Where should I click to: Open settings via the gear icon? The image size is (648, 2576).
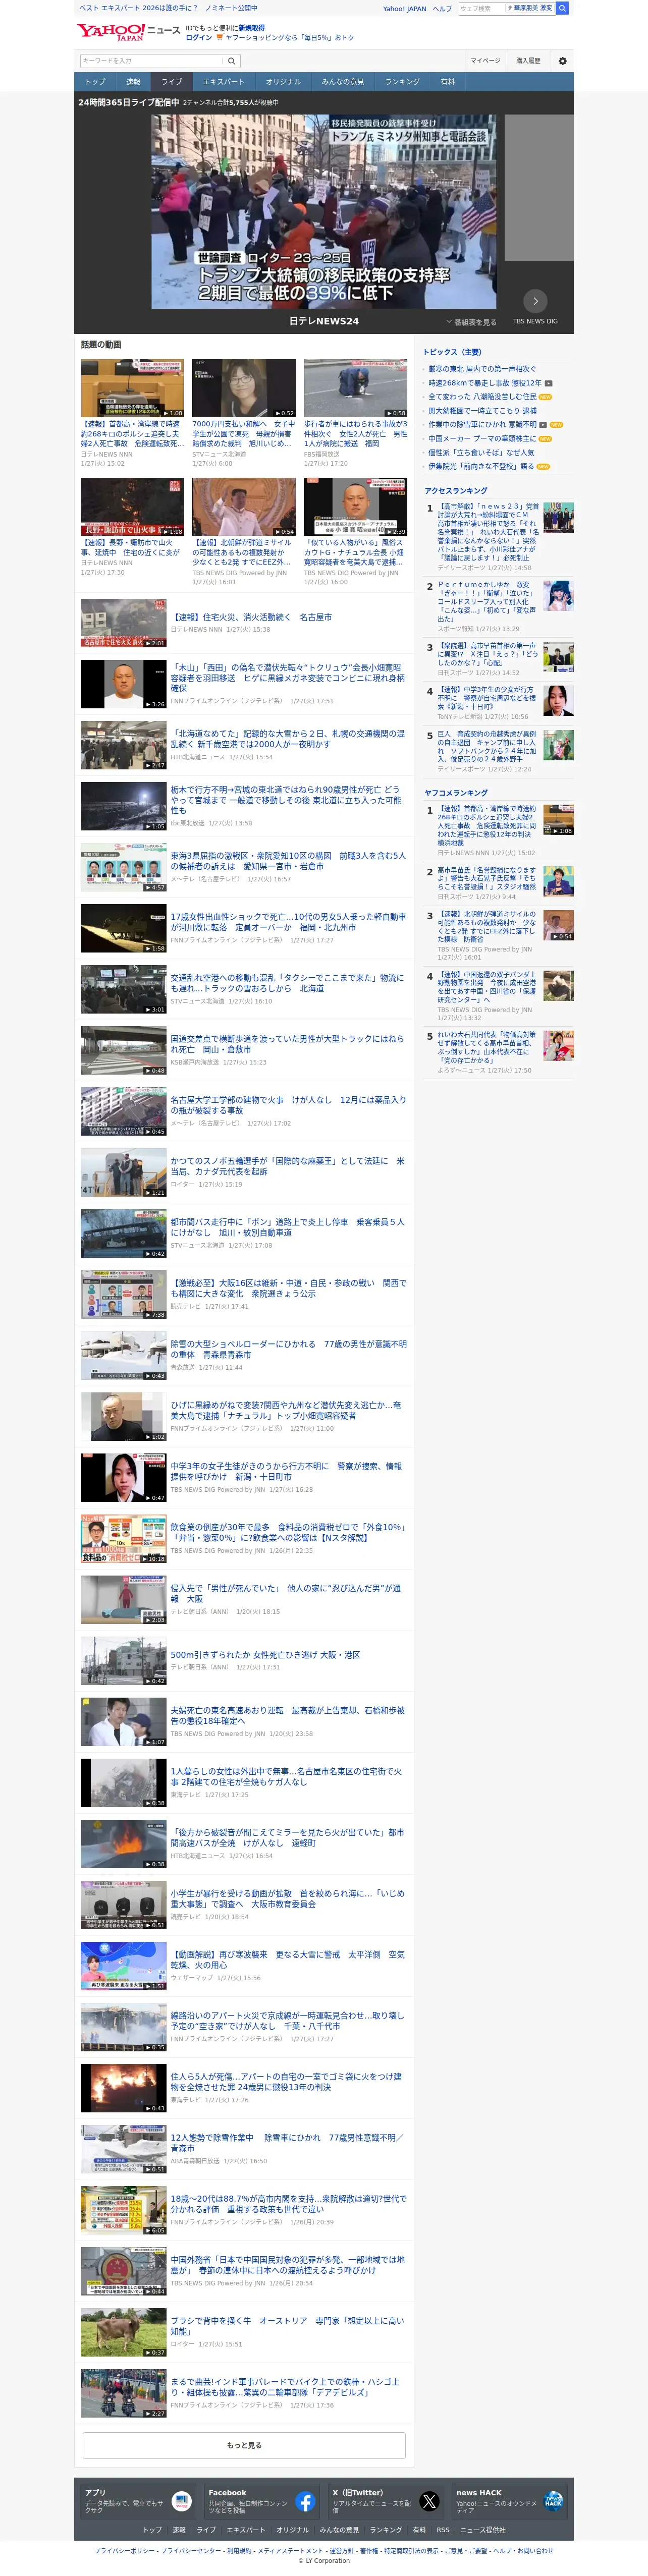click(562, 61)
